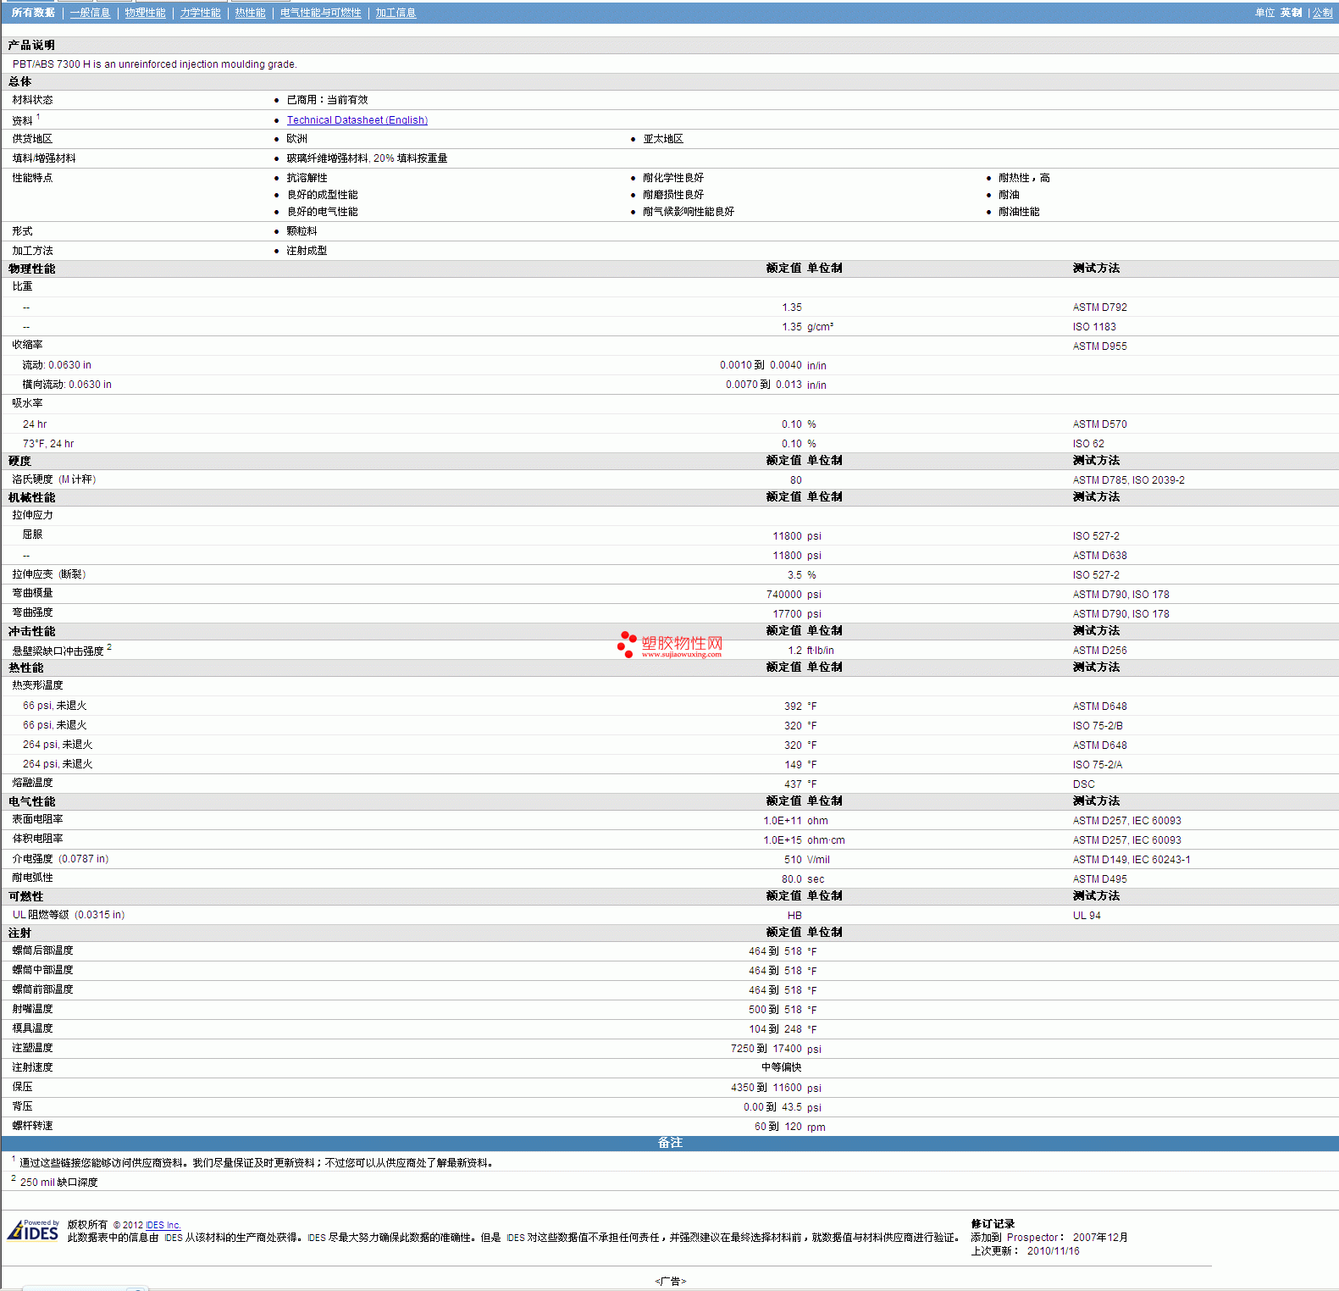
Task: Click ASTM D785, ISO 2039-2 method
Action: [1129, 480]
